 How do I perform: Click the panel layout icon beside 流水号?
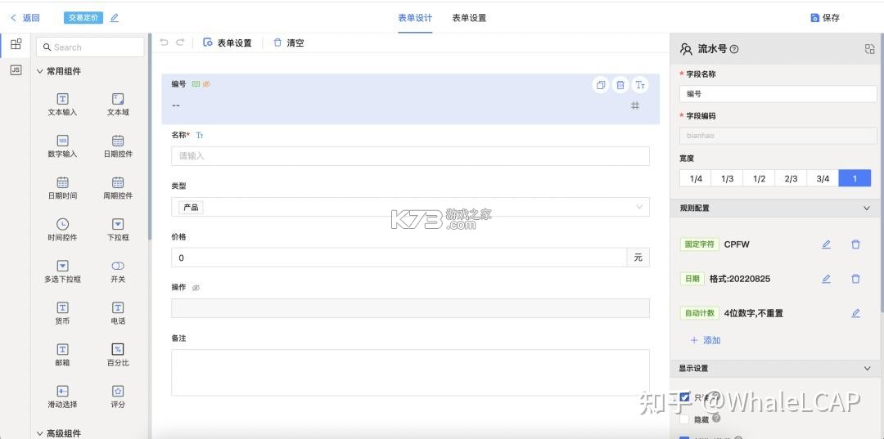[x=869, y=49]
